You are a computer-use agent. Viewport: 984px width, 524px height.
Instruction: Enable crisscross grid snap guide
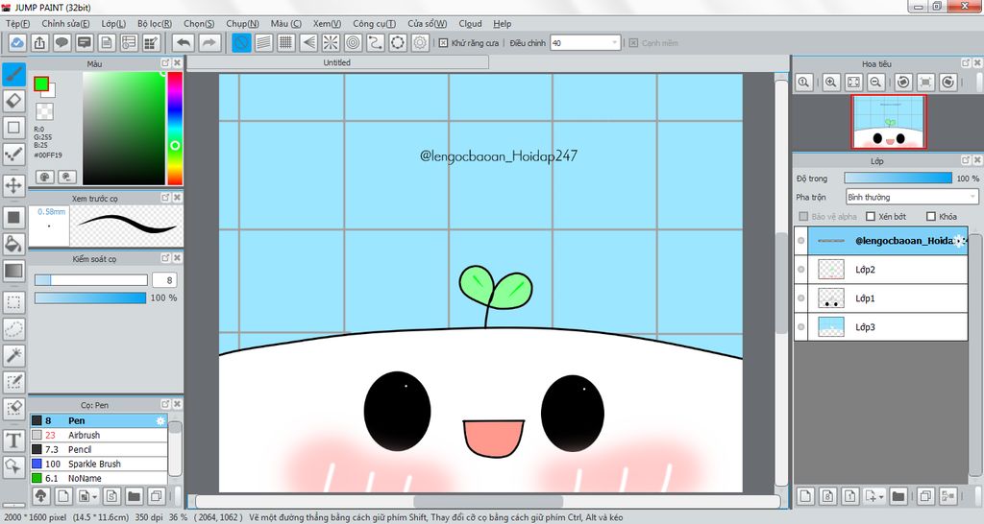click(286, 42)
